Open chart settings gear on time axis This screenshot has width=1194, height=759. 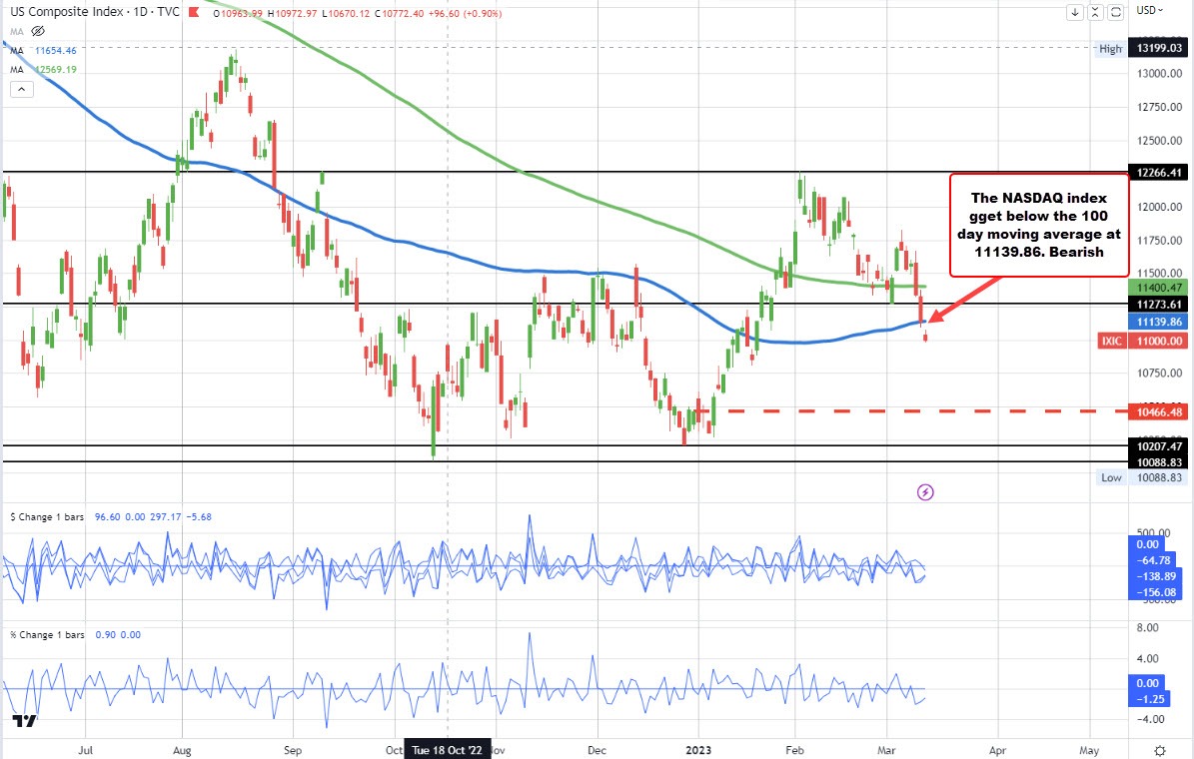point(1160,751)
